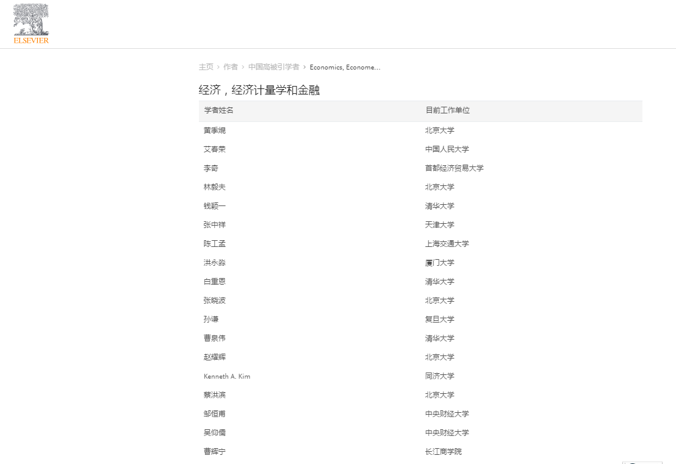Image resolution: width=676 pixels, height=464 pixels.
Task: Click the 目前工作单位 column header
Action: coord(447,110)
